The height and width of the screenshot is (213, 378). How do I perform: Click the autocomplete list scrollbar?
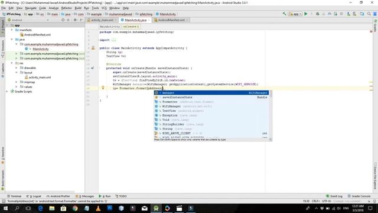coord(271,94)
